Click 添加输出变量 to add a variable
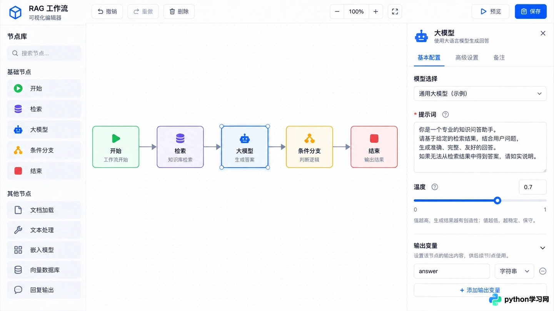554x311 pixels. click(480, 290)
